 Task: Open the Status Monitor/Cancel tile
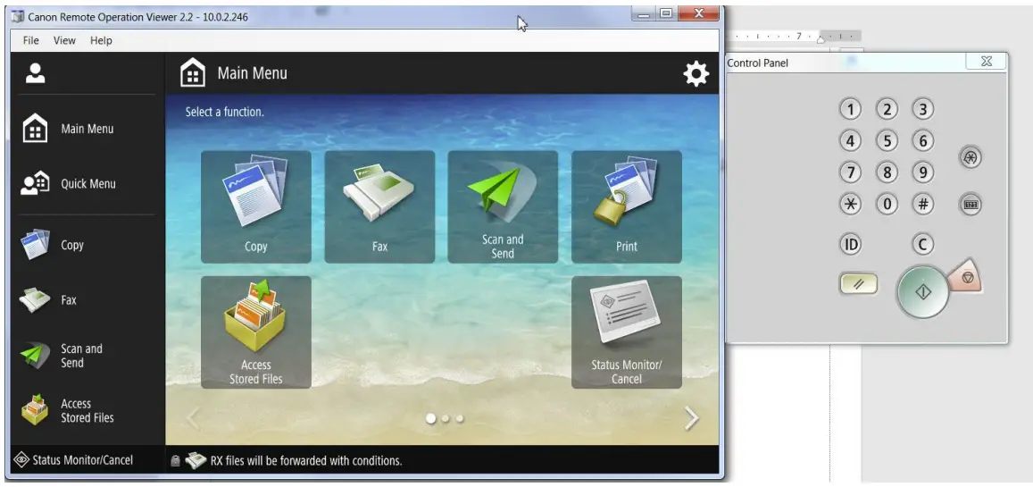coord(627,332)
